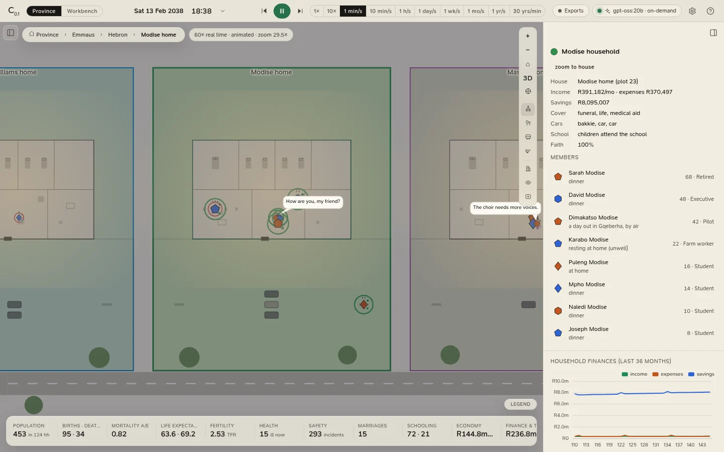Navigate to Emmaus in the breadcrumb

pyautogui.click(x=83, y=35)
